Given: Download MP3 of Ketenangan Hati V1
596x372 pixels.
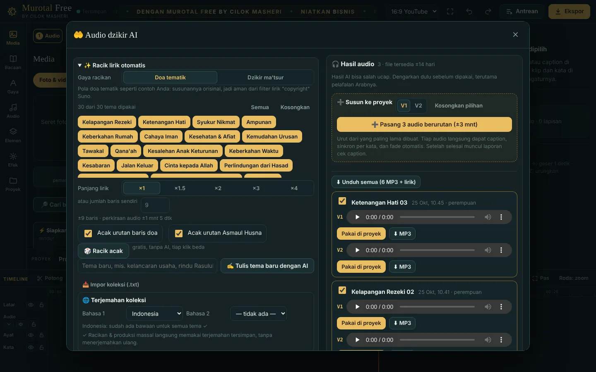Looking at the screenshot, I should 402,234.
